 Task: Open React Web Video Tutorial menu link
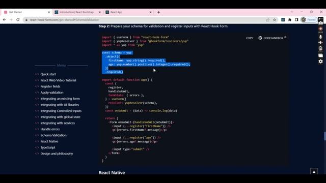click(x=58, y=80)
